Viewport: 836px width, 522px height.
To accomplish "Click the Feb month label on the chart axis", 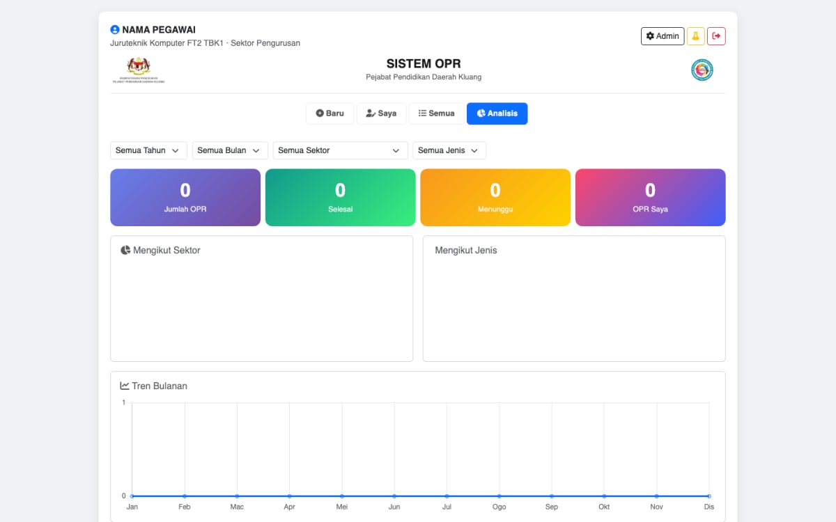I will click(185, 507).
